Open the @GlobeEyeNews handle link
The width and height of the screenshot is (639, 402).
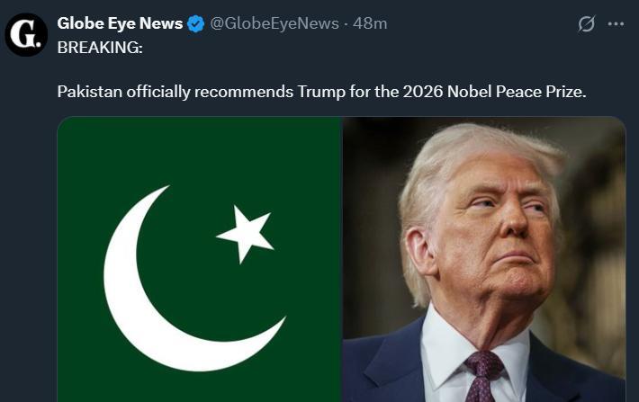tap(274, 23)
